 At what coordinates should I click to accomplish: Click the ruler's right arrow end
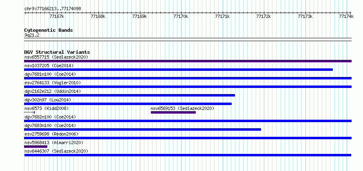(350, 13)
